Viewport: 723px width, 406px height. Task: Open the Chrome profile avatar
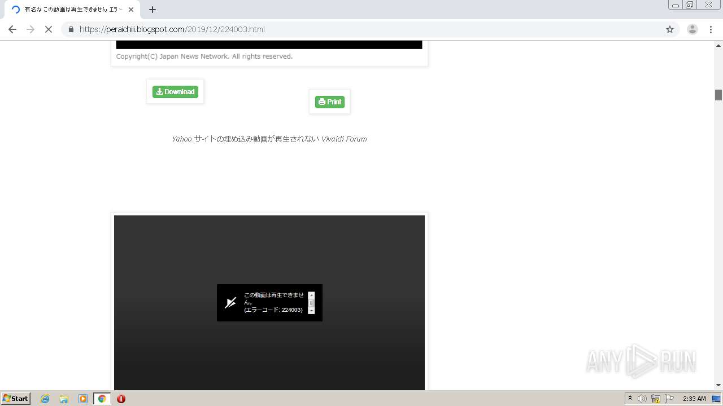point(692,29)
